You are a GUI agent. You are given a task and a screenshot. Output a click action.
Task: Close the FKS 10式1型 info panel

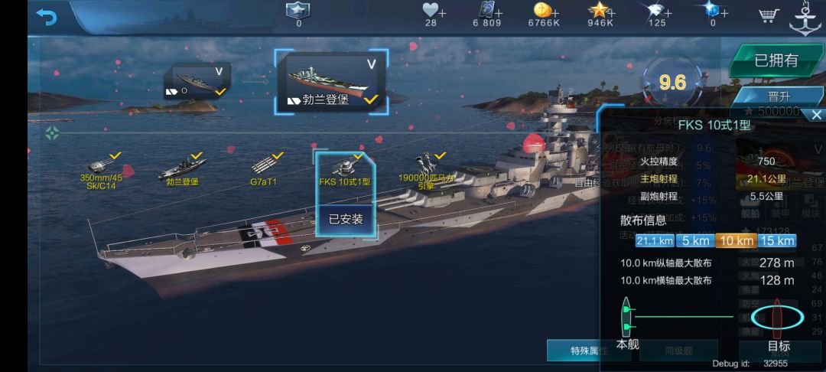[816, 115]
